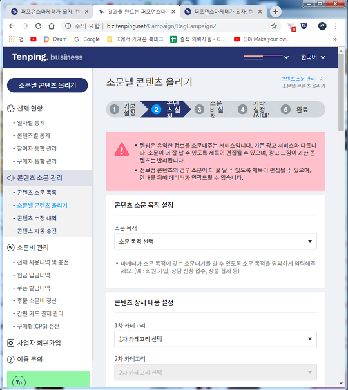
Task: Open 쿠폰 발급내역 in sidebar
Action: click(34, 288)
